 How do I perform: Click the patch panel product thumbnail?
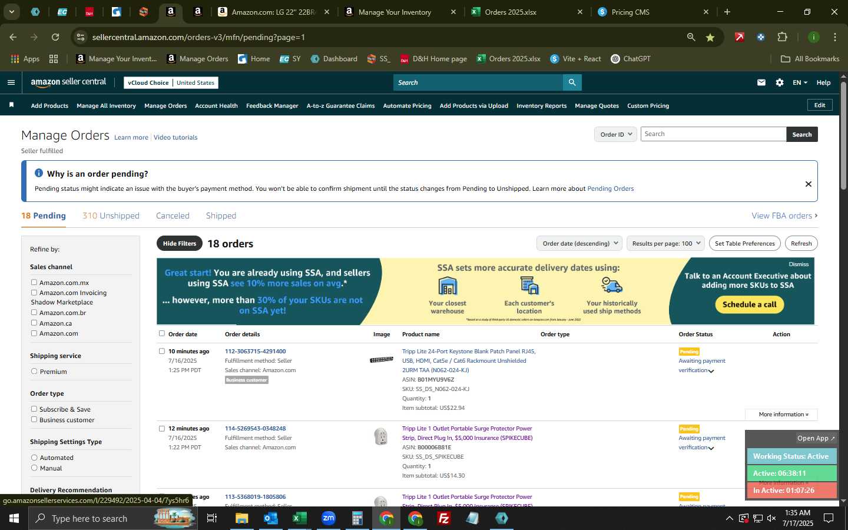(381, 359)
